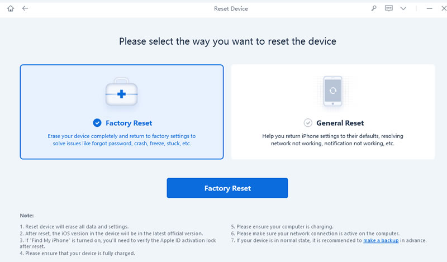
Task: Click the blue Factory Reset button
Action: pos(227,188)
